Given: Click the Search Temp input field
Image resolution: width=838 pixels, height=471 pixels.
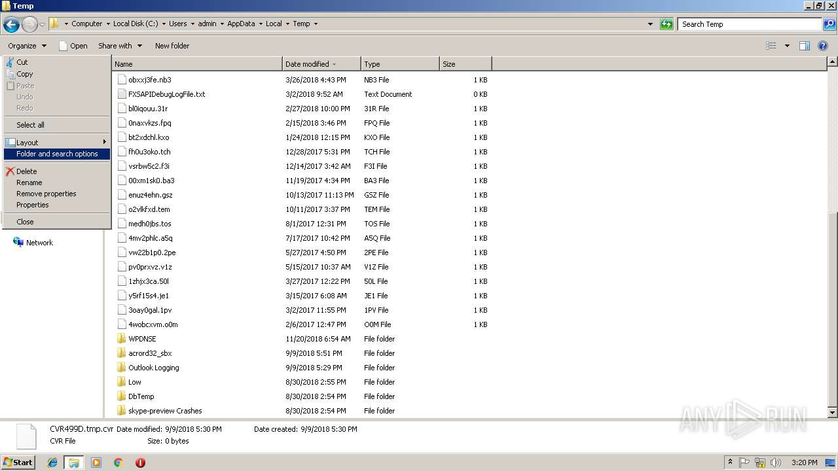Looking at the screenshot, I should [750, 24].
